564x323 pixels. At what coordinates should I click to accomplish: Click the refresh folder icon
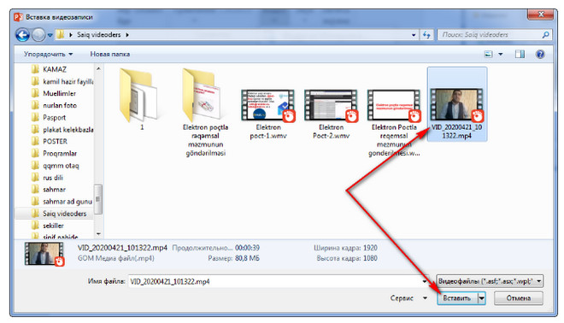pyautogui.click(x=426, y=35)
